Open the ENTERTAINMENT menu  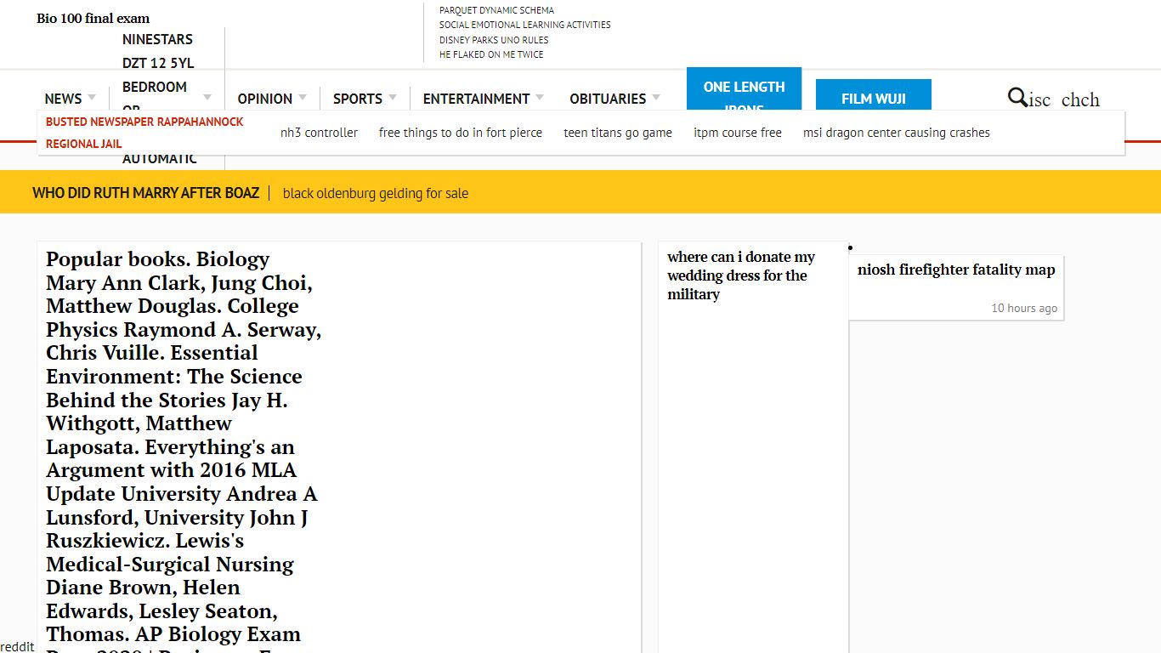pyautogui.click(x=477, y=99)
